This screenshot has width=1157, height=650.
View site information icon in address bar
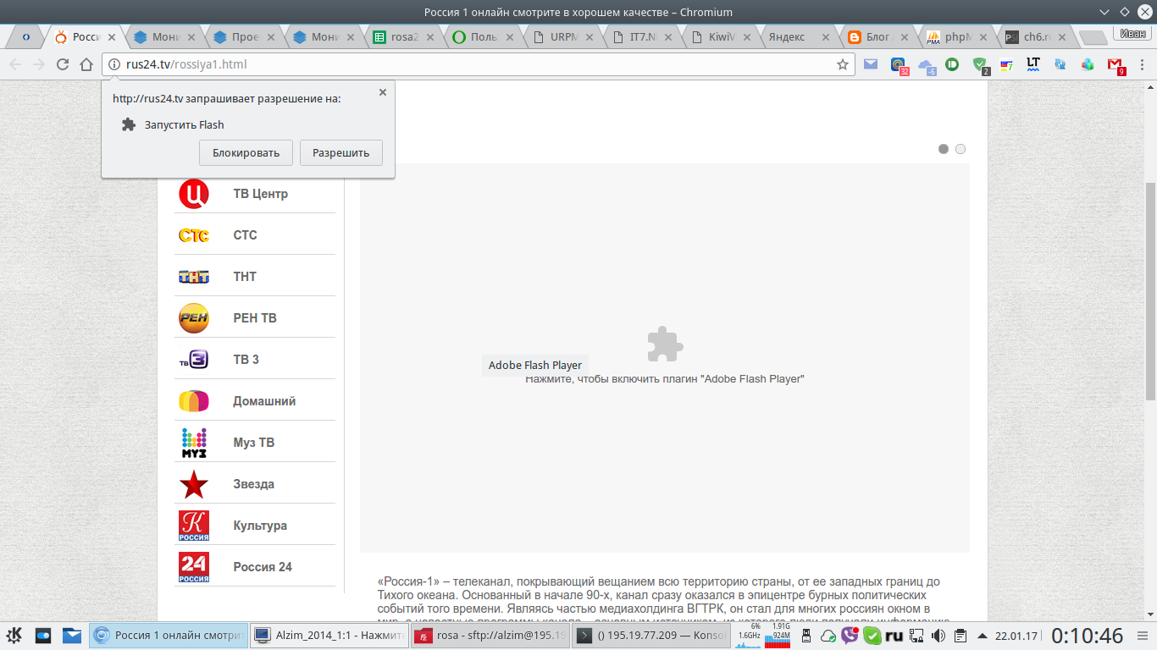click(114, 64)
